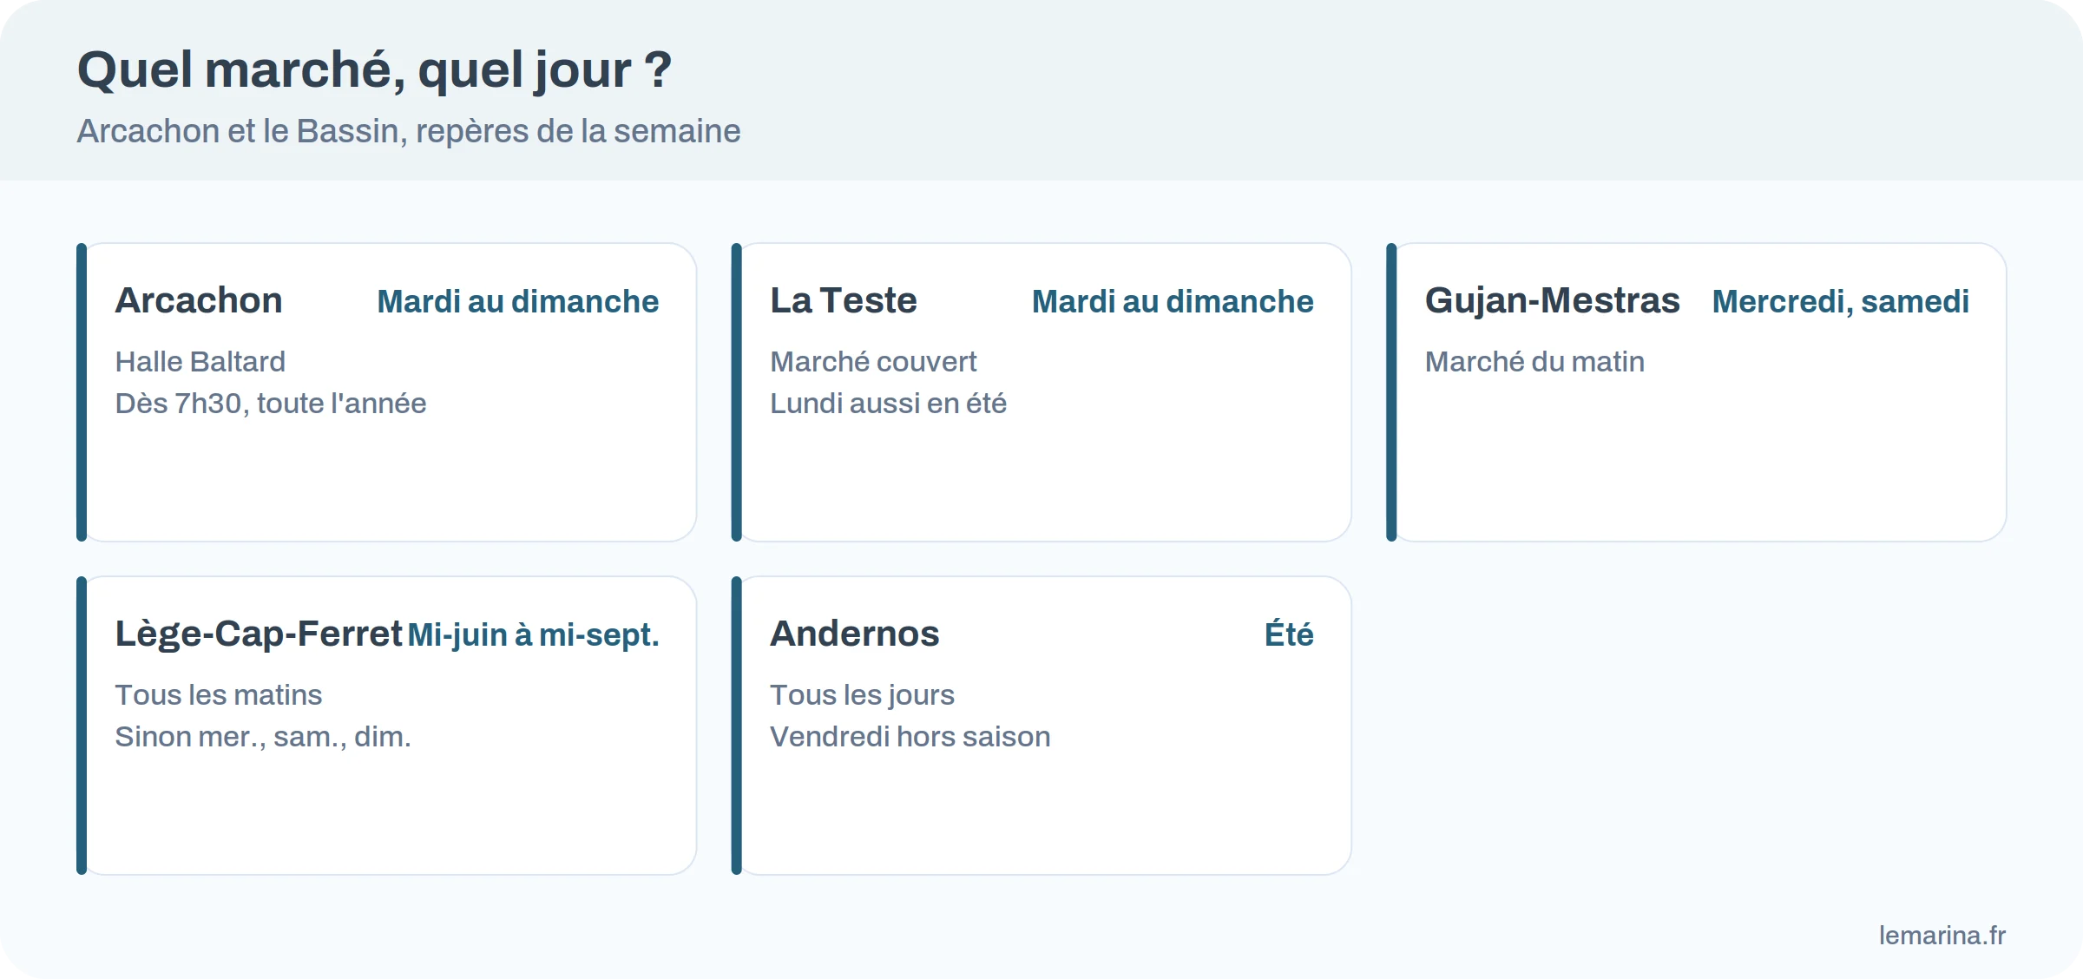
Task: Select the Andernos market heading
Action: (x=854, y=634)
